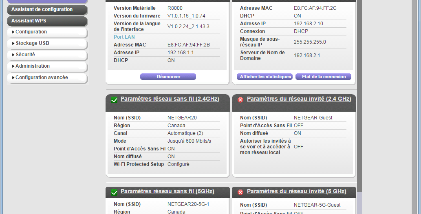Click the Afficher les statistiques button
This screenshot has height=214, width=421.
click(x=265, y=77)
